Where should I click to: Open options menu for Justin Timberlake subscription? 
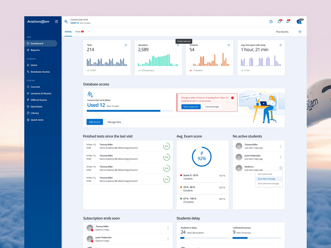[168, 239]
